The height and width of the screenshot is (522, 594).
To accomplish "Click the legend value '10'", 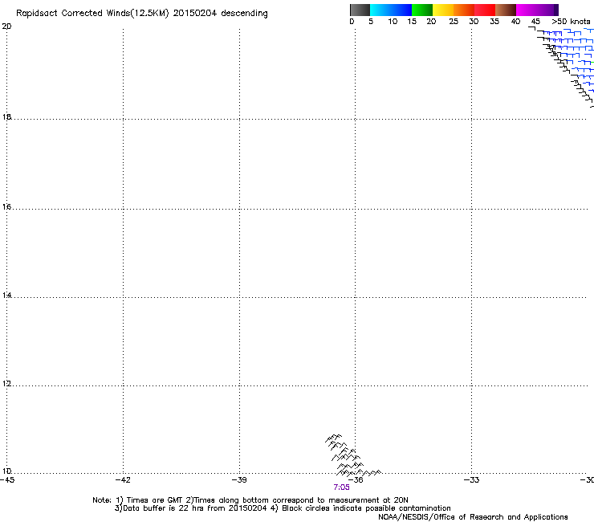I will (393, 22).
